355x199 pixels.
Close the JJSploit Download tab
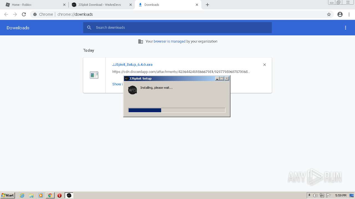(x=131, y=5)
